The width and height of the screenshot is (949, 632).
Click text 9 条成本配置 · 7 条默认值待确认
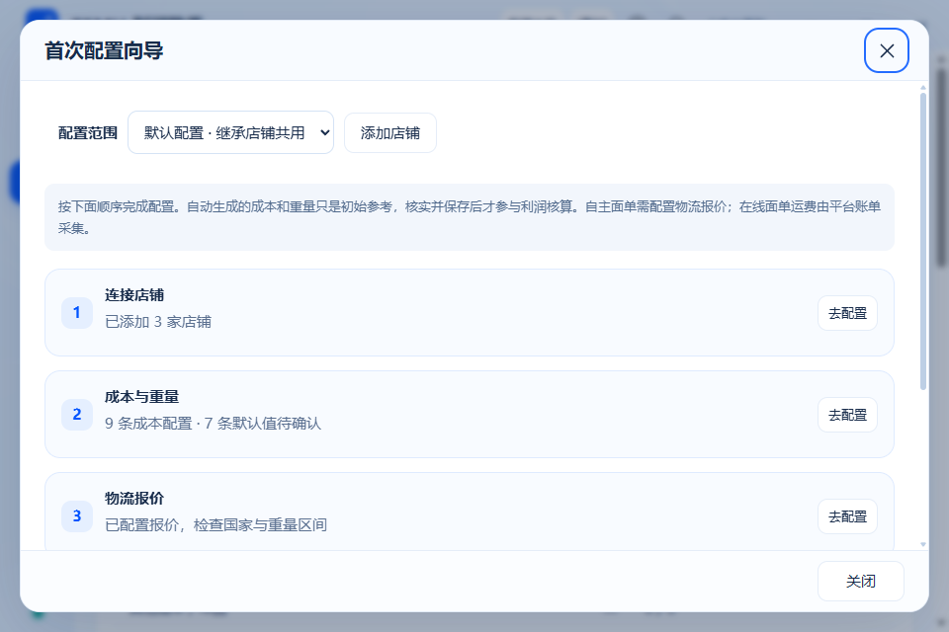tap(214, 424)
